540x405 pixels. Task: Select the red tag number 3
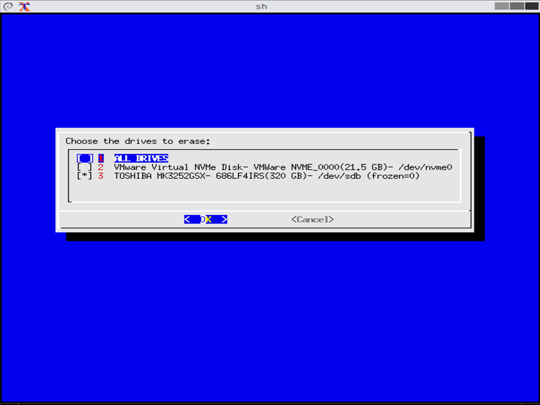pos(101,176)
